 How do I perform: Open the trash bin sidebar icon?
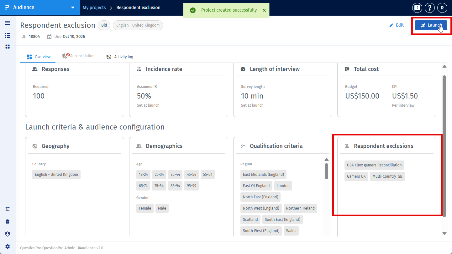tap(8, 221)
